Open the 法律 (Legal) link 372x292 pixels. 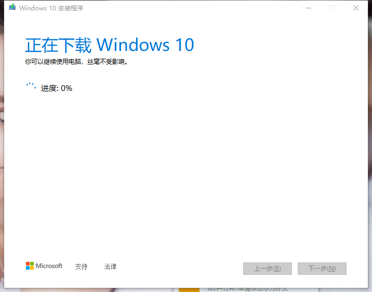[x=110, y=267]
